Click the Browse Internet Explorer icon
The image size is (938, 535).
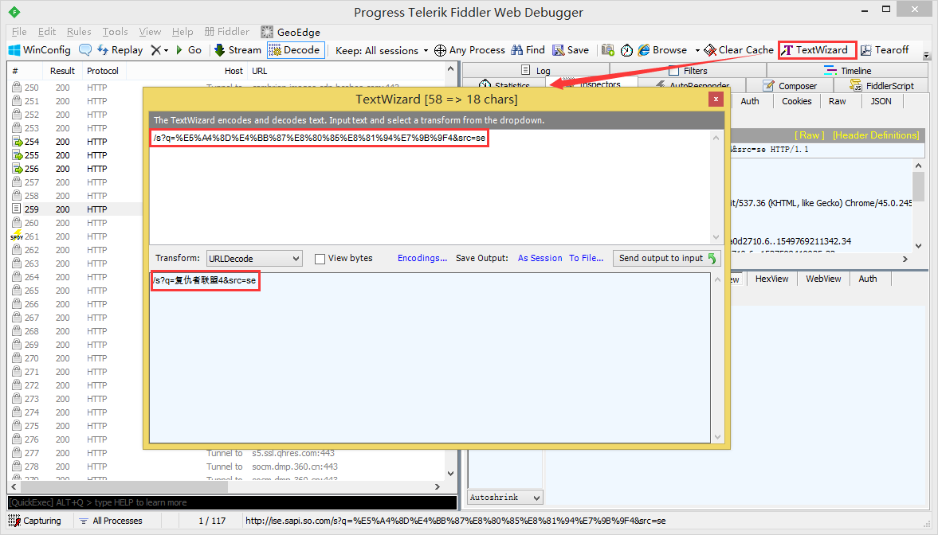pyautogui.click(x=644, y=50)
